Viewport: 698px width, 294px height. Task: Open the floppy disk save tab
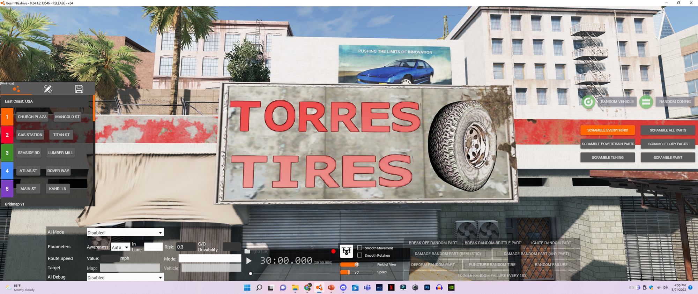(79, 89)
